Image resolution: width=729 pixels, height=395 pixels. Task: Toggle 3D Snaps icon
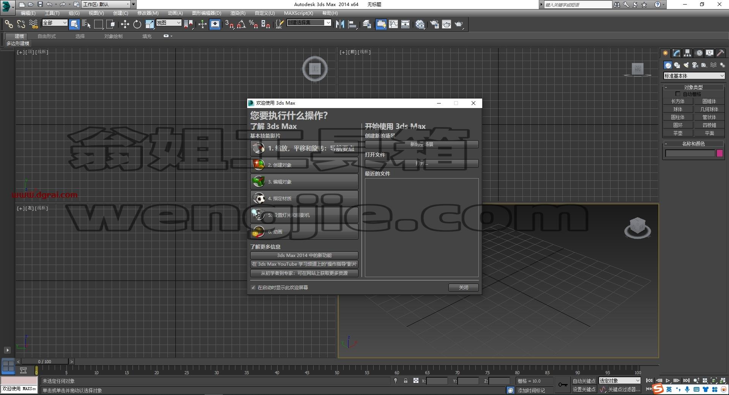(x=229, y=24)
